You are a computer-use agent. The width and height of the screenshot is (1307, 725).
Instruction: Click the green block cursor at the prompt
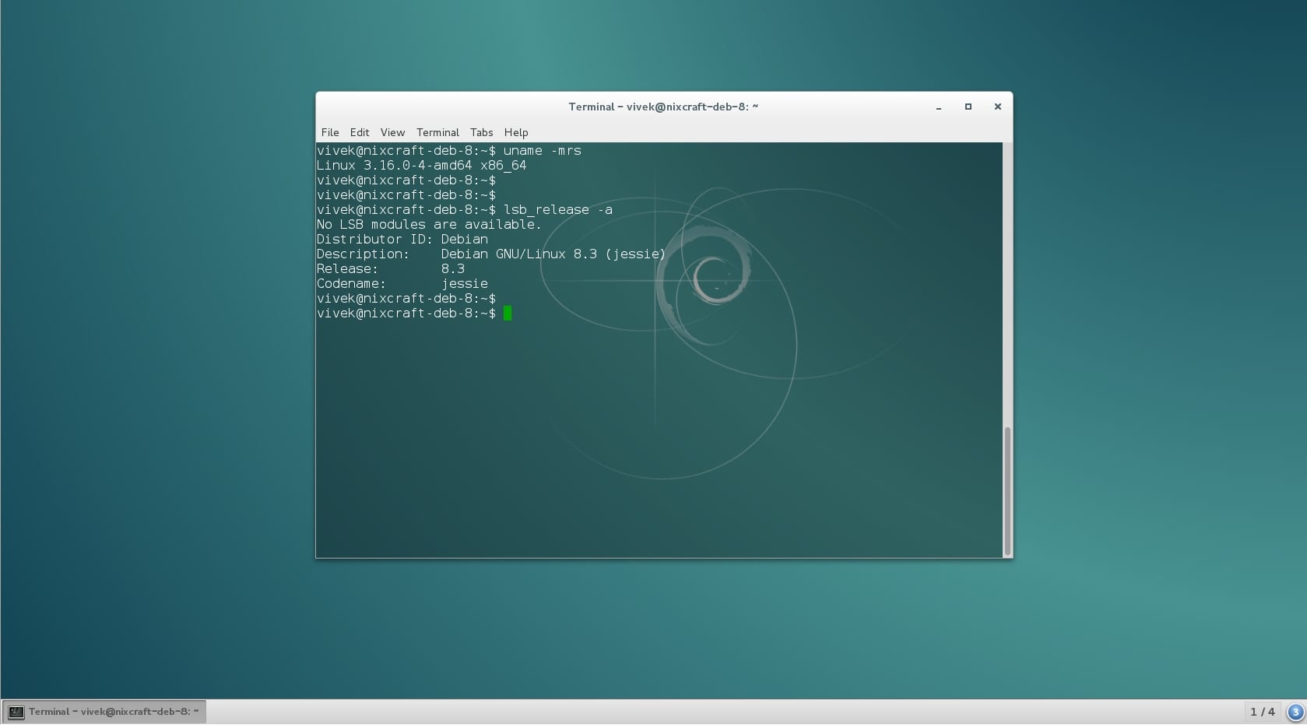pyautogui.click(x=508, y=313)
